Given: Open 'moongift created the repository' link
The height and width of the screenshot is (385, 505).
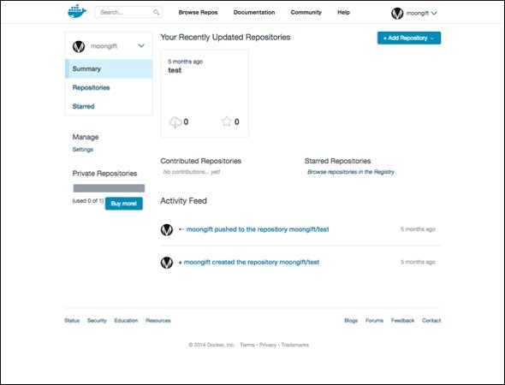Looking at the screenshot, I should 251,263.
